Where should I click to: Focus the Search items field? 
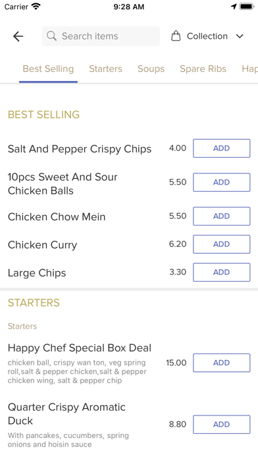(x=101, y=36)
